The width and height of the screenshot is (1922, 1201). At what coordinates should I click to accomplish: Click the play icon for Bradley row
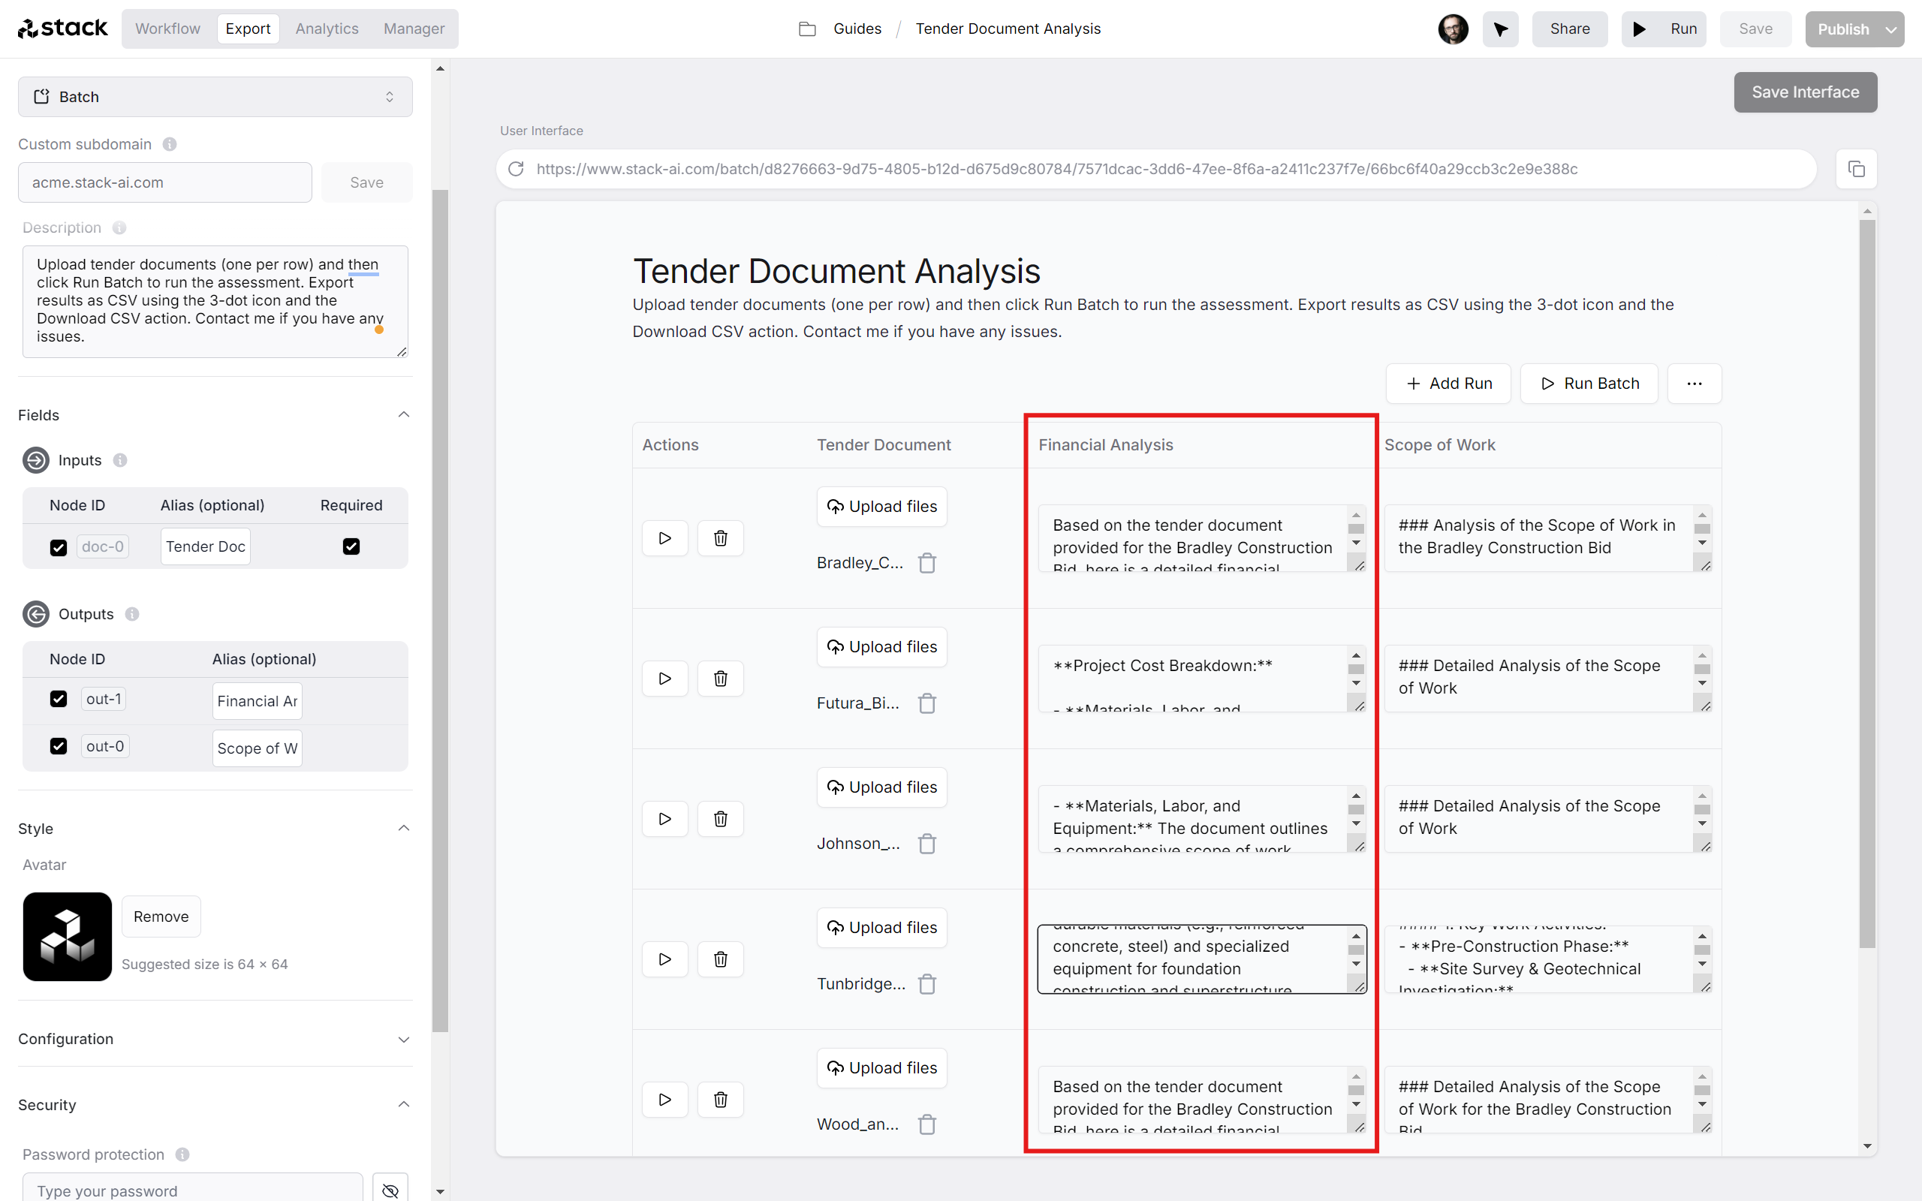click(666, 537)
